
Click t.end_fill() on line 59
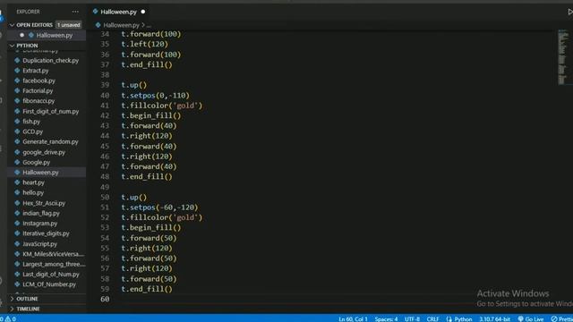[x=147, y=289]
